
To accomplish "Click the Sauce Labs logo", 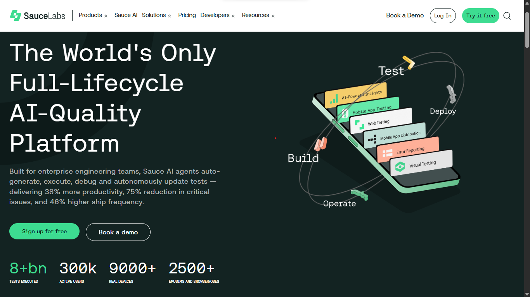I will pos(38,15).
